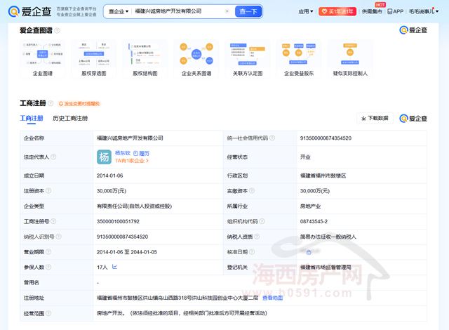Click help icon next to 法定代表人
The image size is (449, 330).
click(53, 157)
